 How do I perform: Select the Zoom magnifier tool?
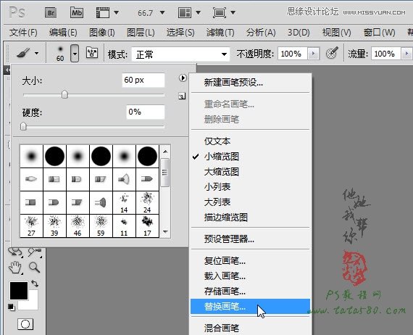click(x=34, y=267)
